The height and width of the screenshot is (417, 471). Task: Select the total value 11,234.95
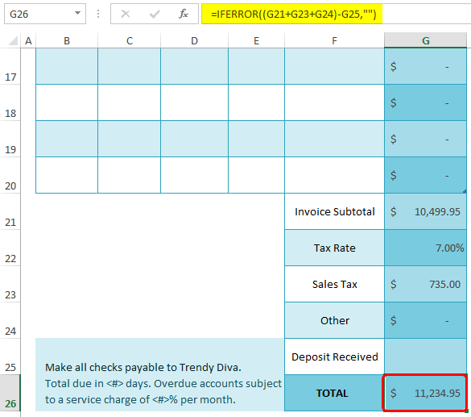425,393
